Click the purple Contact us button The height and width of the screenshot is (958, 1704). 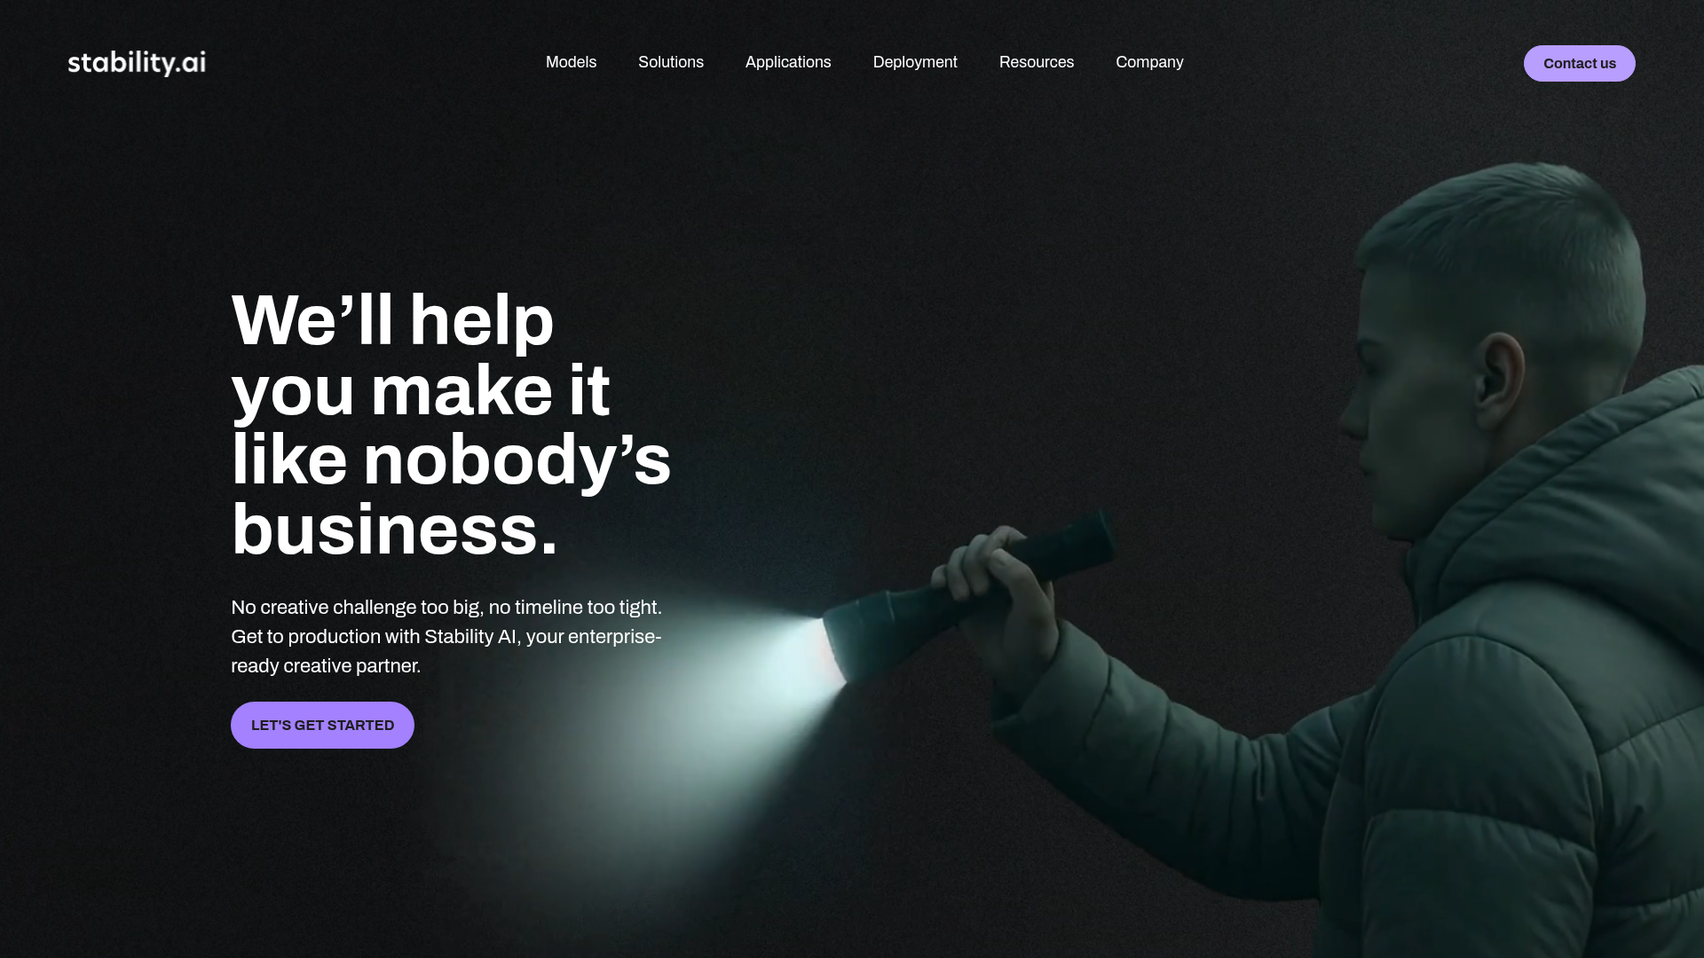click(1579, 63)
